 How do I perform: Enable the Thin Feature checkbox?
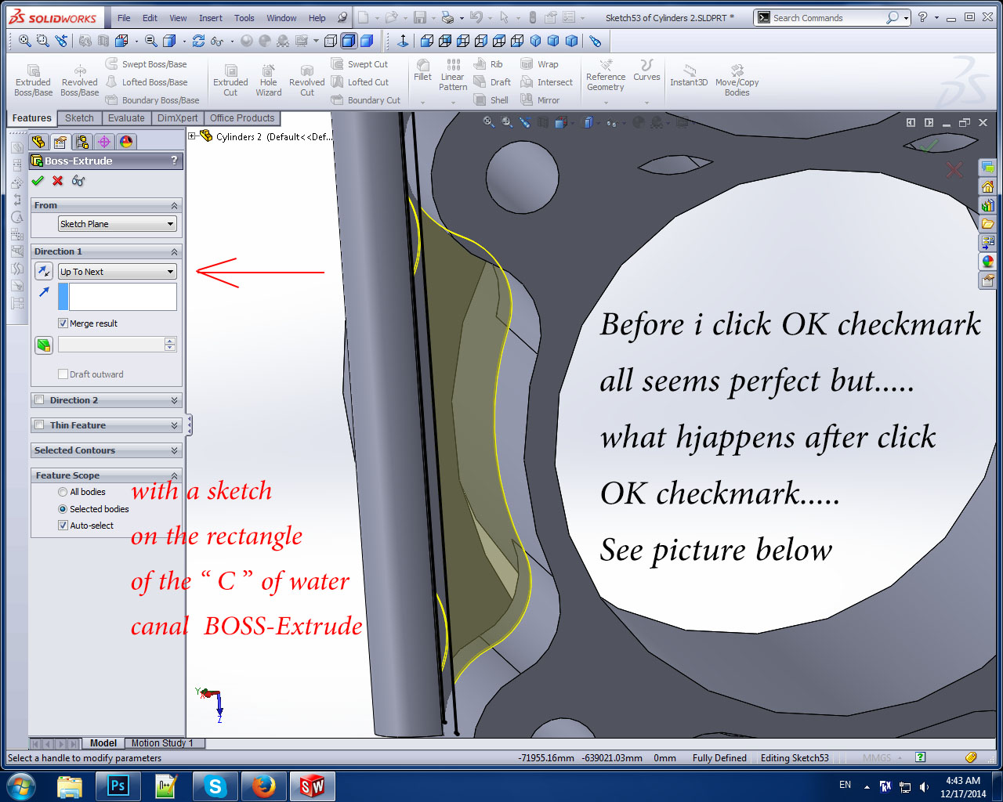[x=39, y=425]
